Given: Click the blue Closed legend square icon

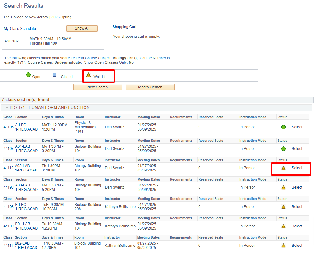Looking at the screenshot, I should click(55, 75).
